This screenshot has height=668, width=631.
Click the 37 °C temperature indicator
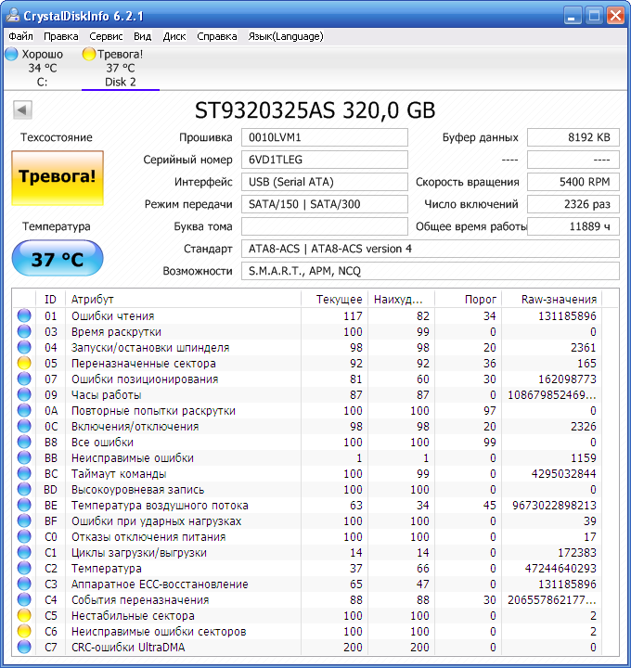[x=58, y=258]
